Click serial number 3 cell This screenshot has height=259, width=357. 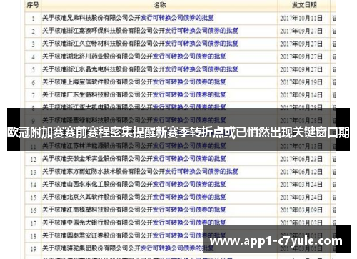coord(33,44)
